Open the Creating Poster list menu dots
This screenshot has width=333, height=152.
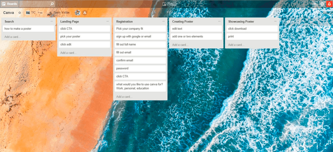click(x=219, y=22)
